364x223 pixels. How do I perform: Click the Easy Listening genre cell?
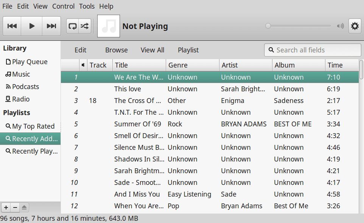coord(190,194)
